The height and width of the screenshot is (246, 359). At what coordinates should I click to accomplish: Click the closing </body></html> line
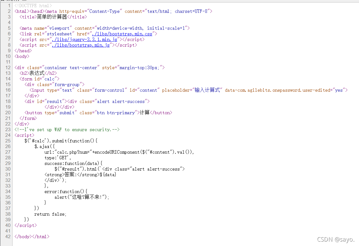(x=32, y=237)
